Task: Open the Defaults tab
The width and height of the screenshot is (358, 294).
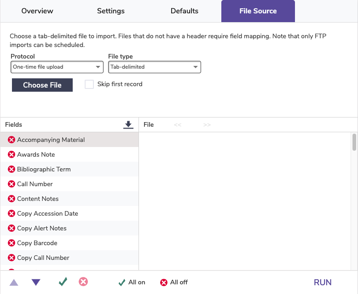Action: point(185,11)
